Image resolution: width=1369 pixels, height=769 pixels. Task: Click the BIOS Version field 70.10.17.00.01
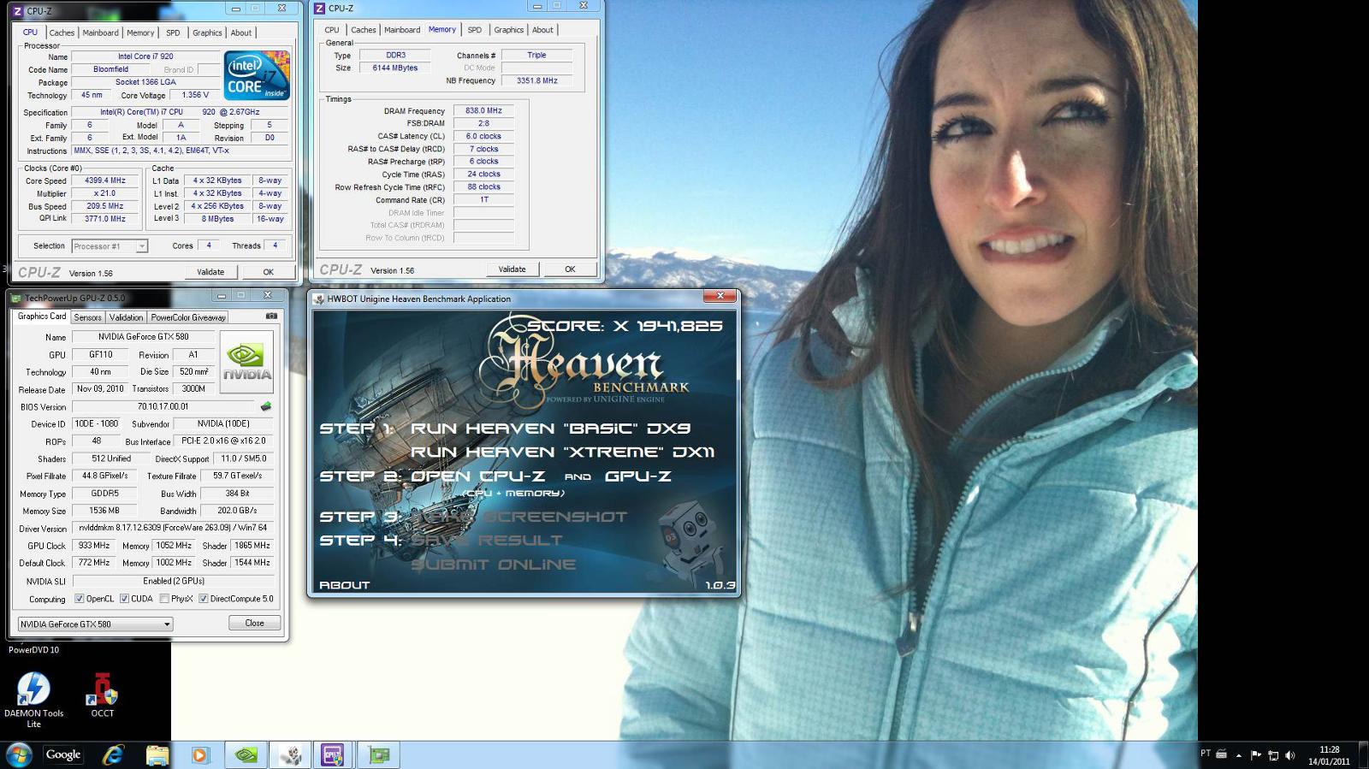coord(163,406)
